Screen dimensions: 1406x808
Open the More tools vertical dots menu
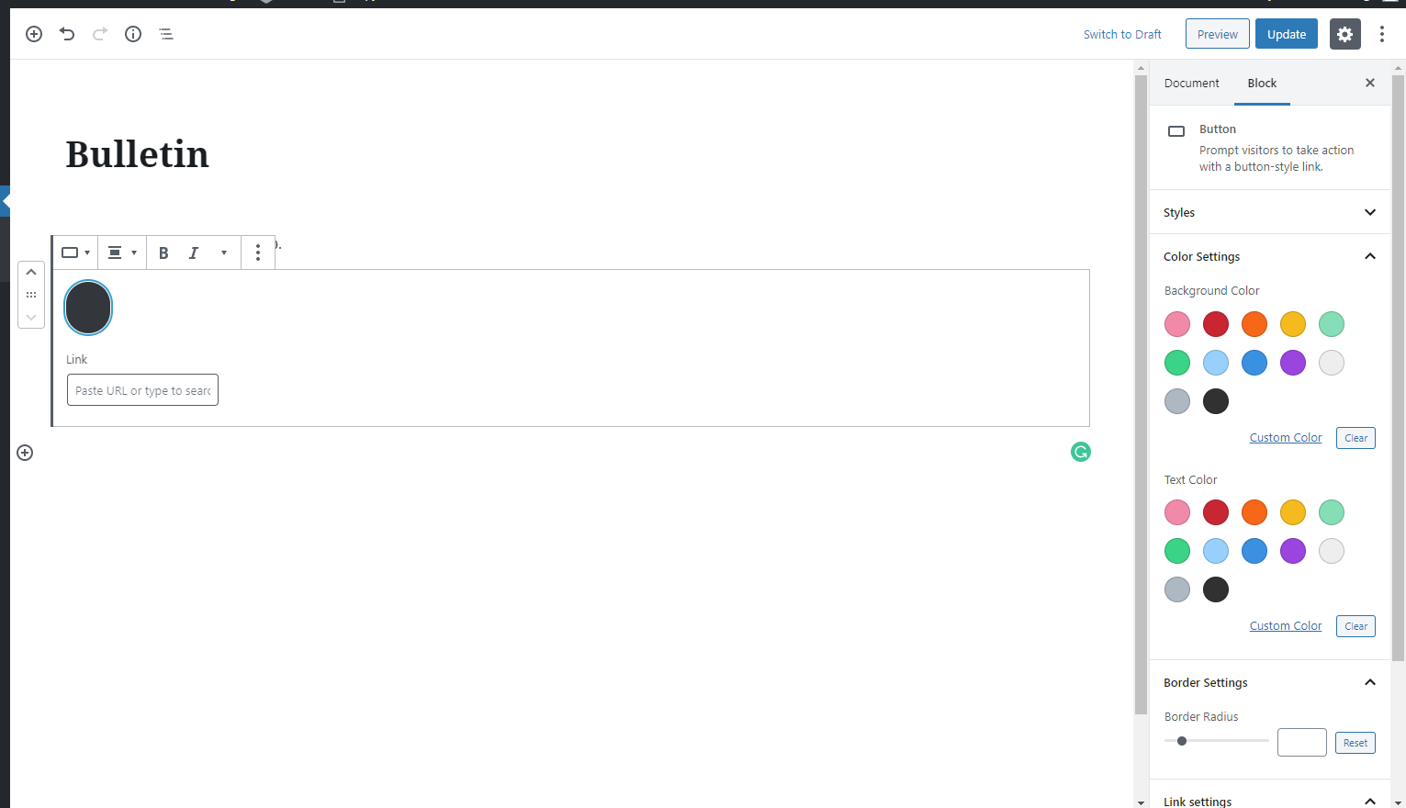[1381, 34]
